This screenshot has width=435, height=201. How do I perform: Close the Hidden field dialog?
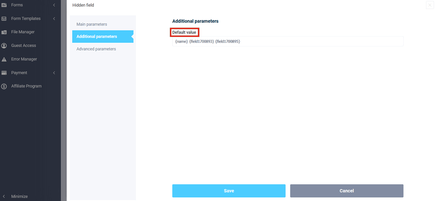point(430,5)
